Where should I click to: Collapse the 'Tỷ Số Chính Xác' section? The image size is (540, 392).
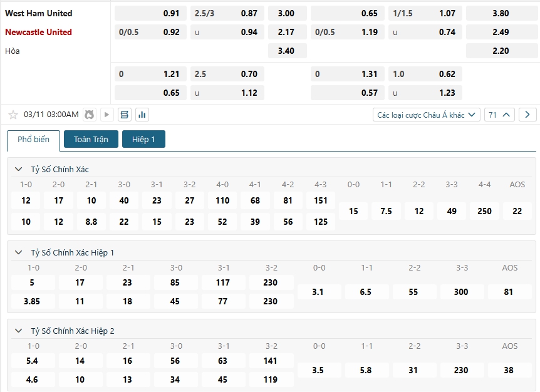point(18,169)
